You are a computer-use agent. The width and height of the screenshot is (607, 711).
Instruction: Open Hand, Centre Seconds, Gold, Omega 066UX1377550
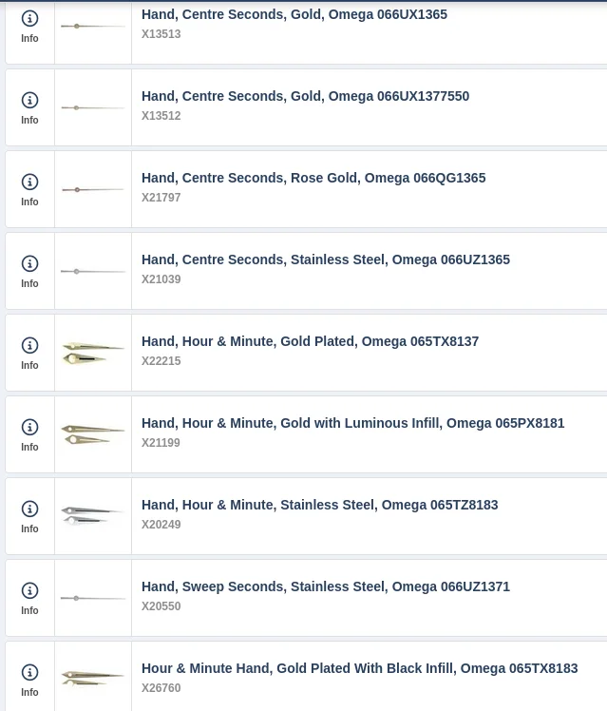click(x=305, y=96)
